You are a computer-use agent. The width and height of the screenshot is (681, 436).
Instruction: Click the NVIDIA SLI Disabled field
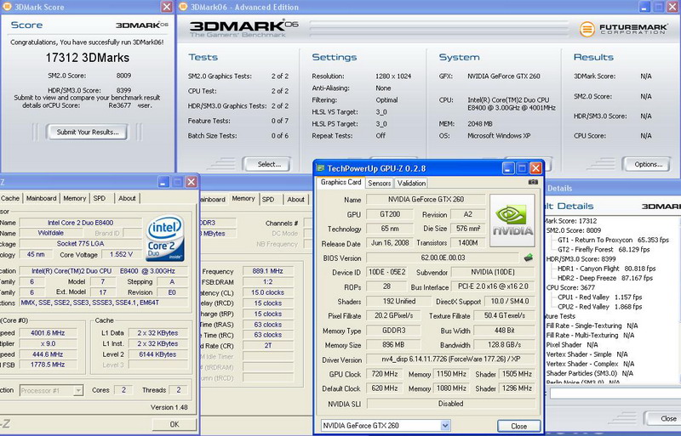coord(451,404)
